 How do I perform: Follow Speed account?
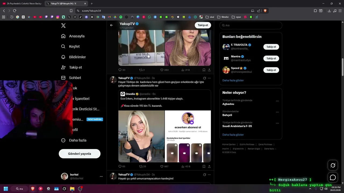(271, 70)
